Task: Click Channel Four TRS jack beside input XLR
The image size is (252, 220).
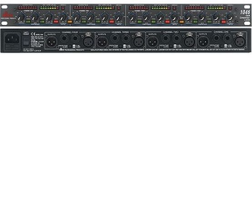Action: [x=75, y=39]
